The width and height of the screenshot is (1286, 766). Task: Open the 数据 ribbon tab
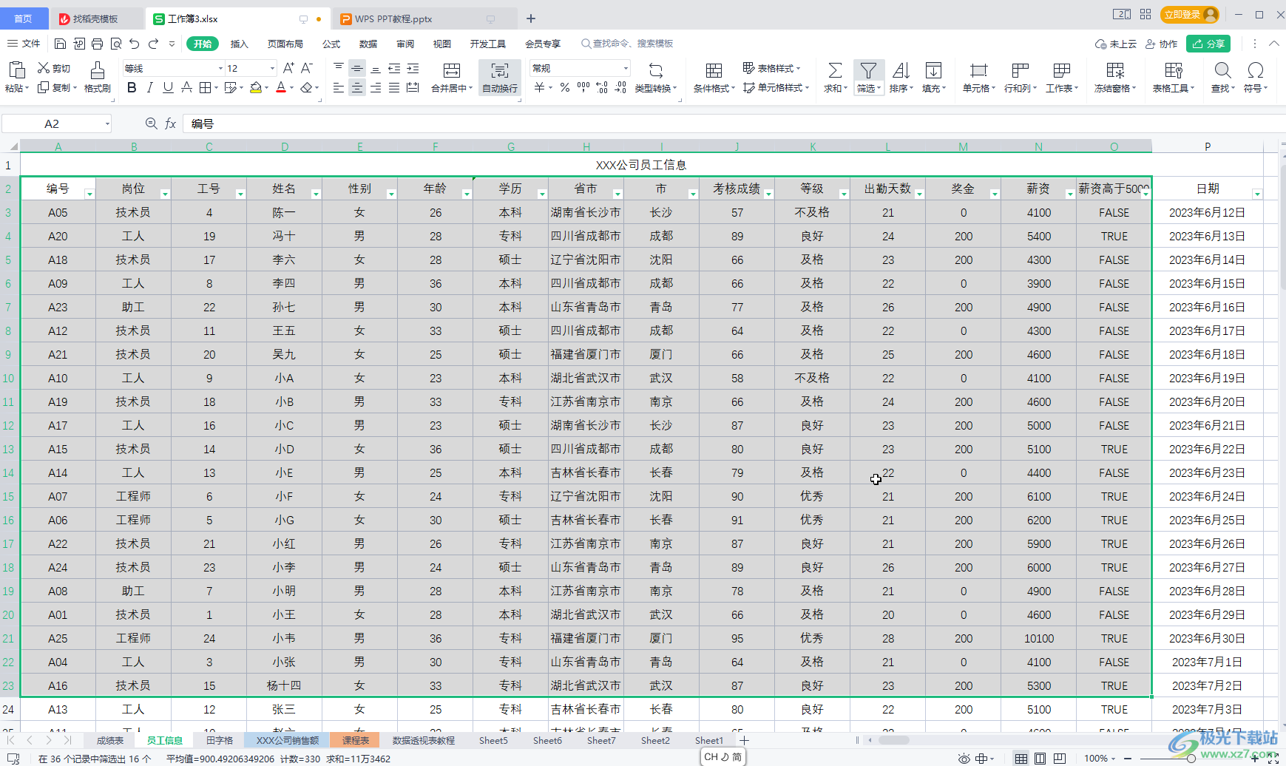[368, 44]
